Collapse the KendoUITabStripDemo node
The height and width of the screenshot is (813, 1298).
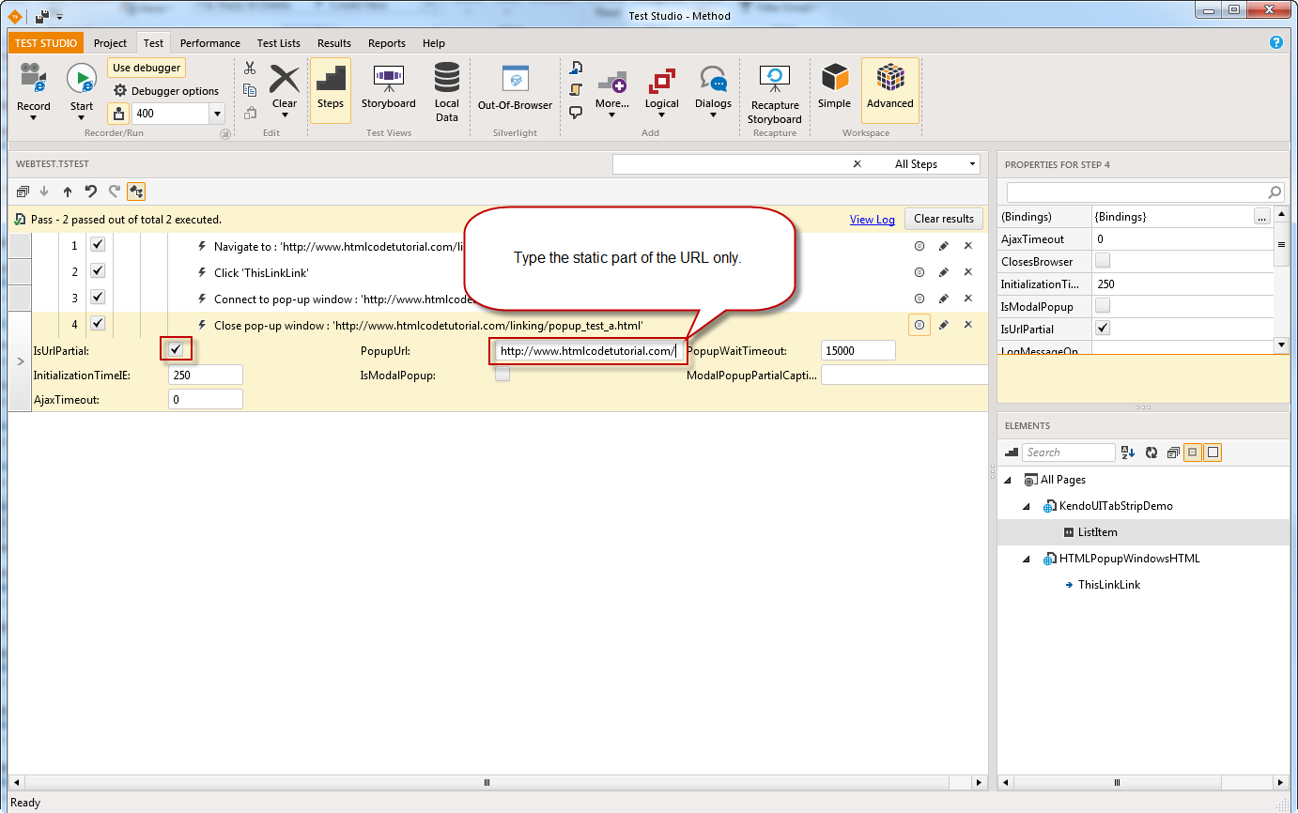(x=1027, y=506)
